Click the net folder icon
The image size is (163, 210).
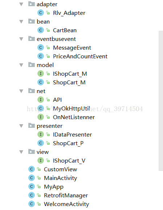click(x=32, y=91)
